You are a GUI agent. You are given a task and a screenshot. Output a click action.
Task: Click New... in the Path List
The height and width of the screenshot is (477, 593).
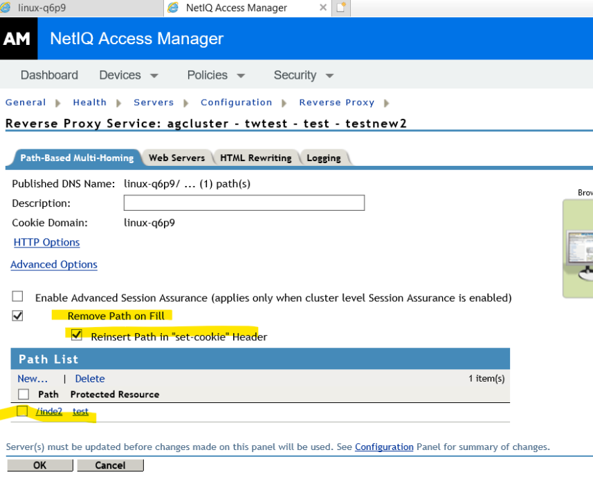(x=33, y=379)
